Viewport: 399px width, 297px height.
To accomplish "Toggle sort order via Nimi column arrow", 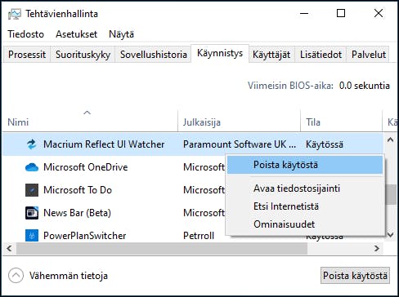I will pos(87,113).
